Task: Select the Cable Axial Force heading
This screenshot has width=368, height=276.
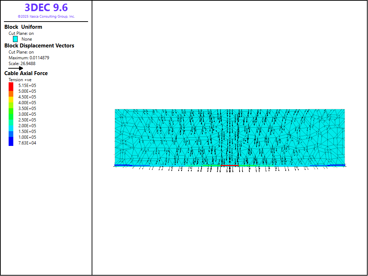Action: point(26,73)
